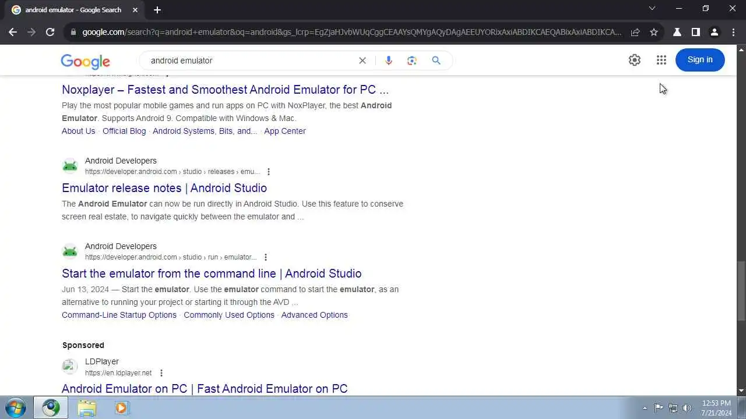
Task: Open network tray icon
Action: pyautogui.click(x=673, y=408)
